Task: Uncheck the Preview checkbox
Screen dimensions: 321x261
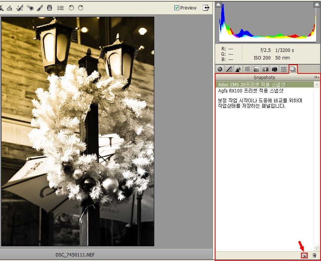Action: click(177, 8)
